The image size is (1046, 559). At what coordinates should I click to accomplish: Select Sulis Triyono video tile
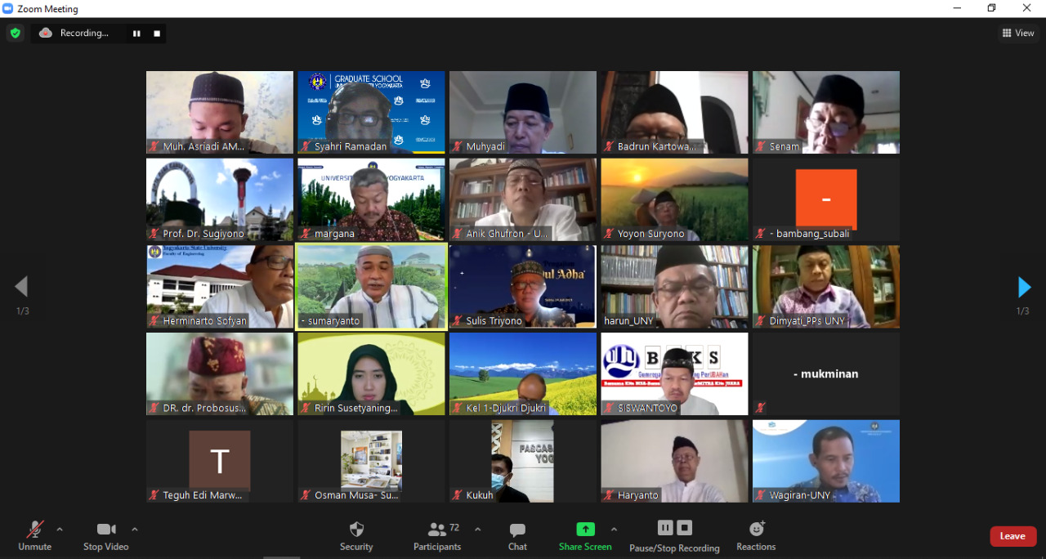[523, 287]
